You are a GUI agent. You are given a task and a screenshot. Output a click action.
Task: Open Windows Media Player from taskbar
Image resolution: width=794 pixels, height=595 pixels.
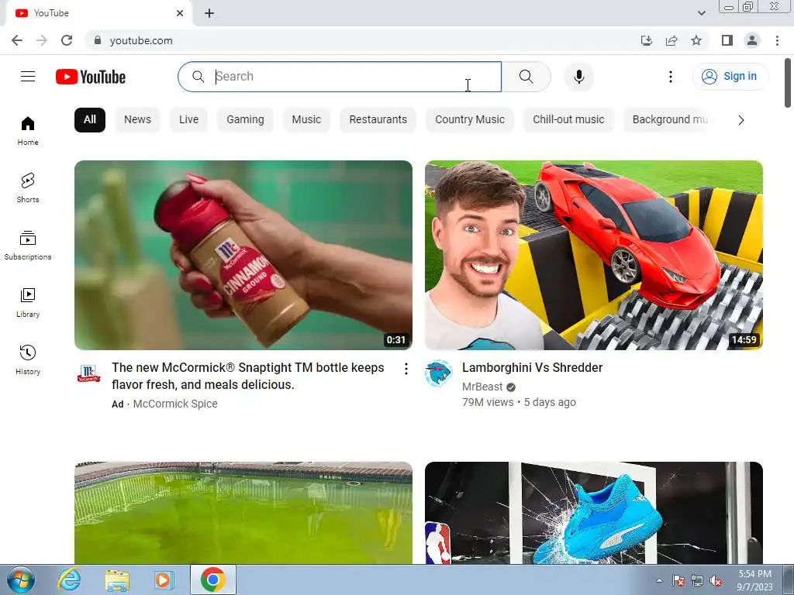[x=163, y=580]
